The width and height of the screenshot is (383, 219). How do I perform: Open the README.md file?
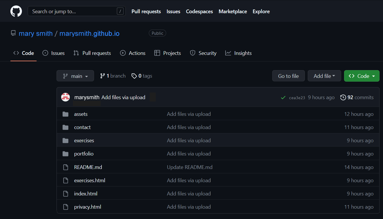(x=88, y=167)
